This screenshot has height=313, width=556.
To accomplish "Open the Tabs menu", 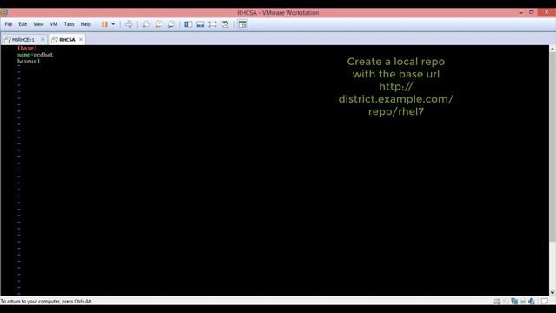I will tap(69, 24).
